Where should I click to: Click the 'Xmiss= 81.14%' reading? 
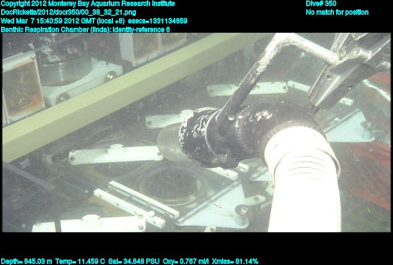pos(235,262)
